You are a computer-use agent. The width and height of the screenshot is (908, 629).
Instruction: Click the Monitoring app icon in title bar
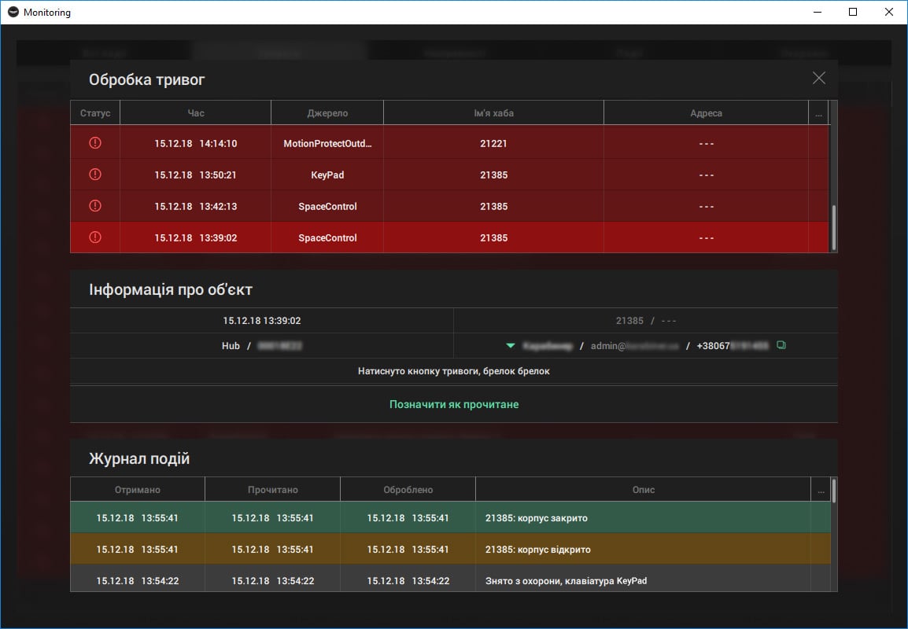(x=13, y=13)
